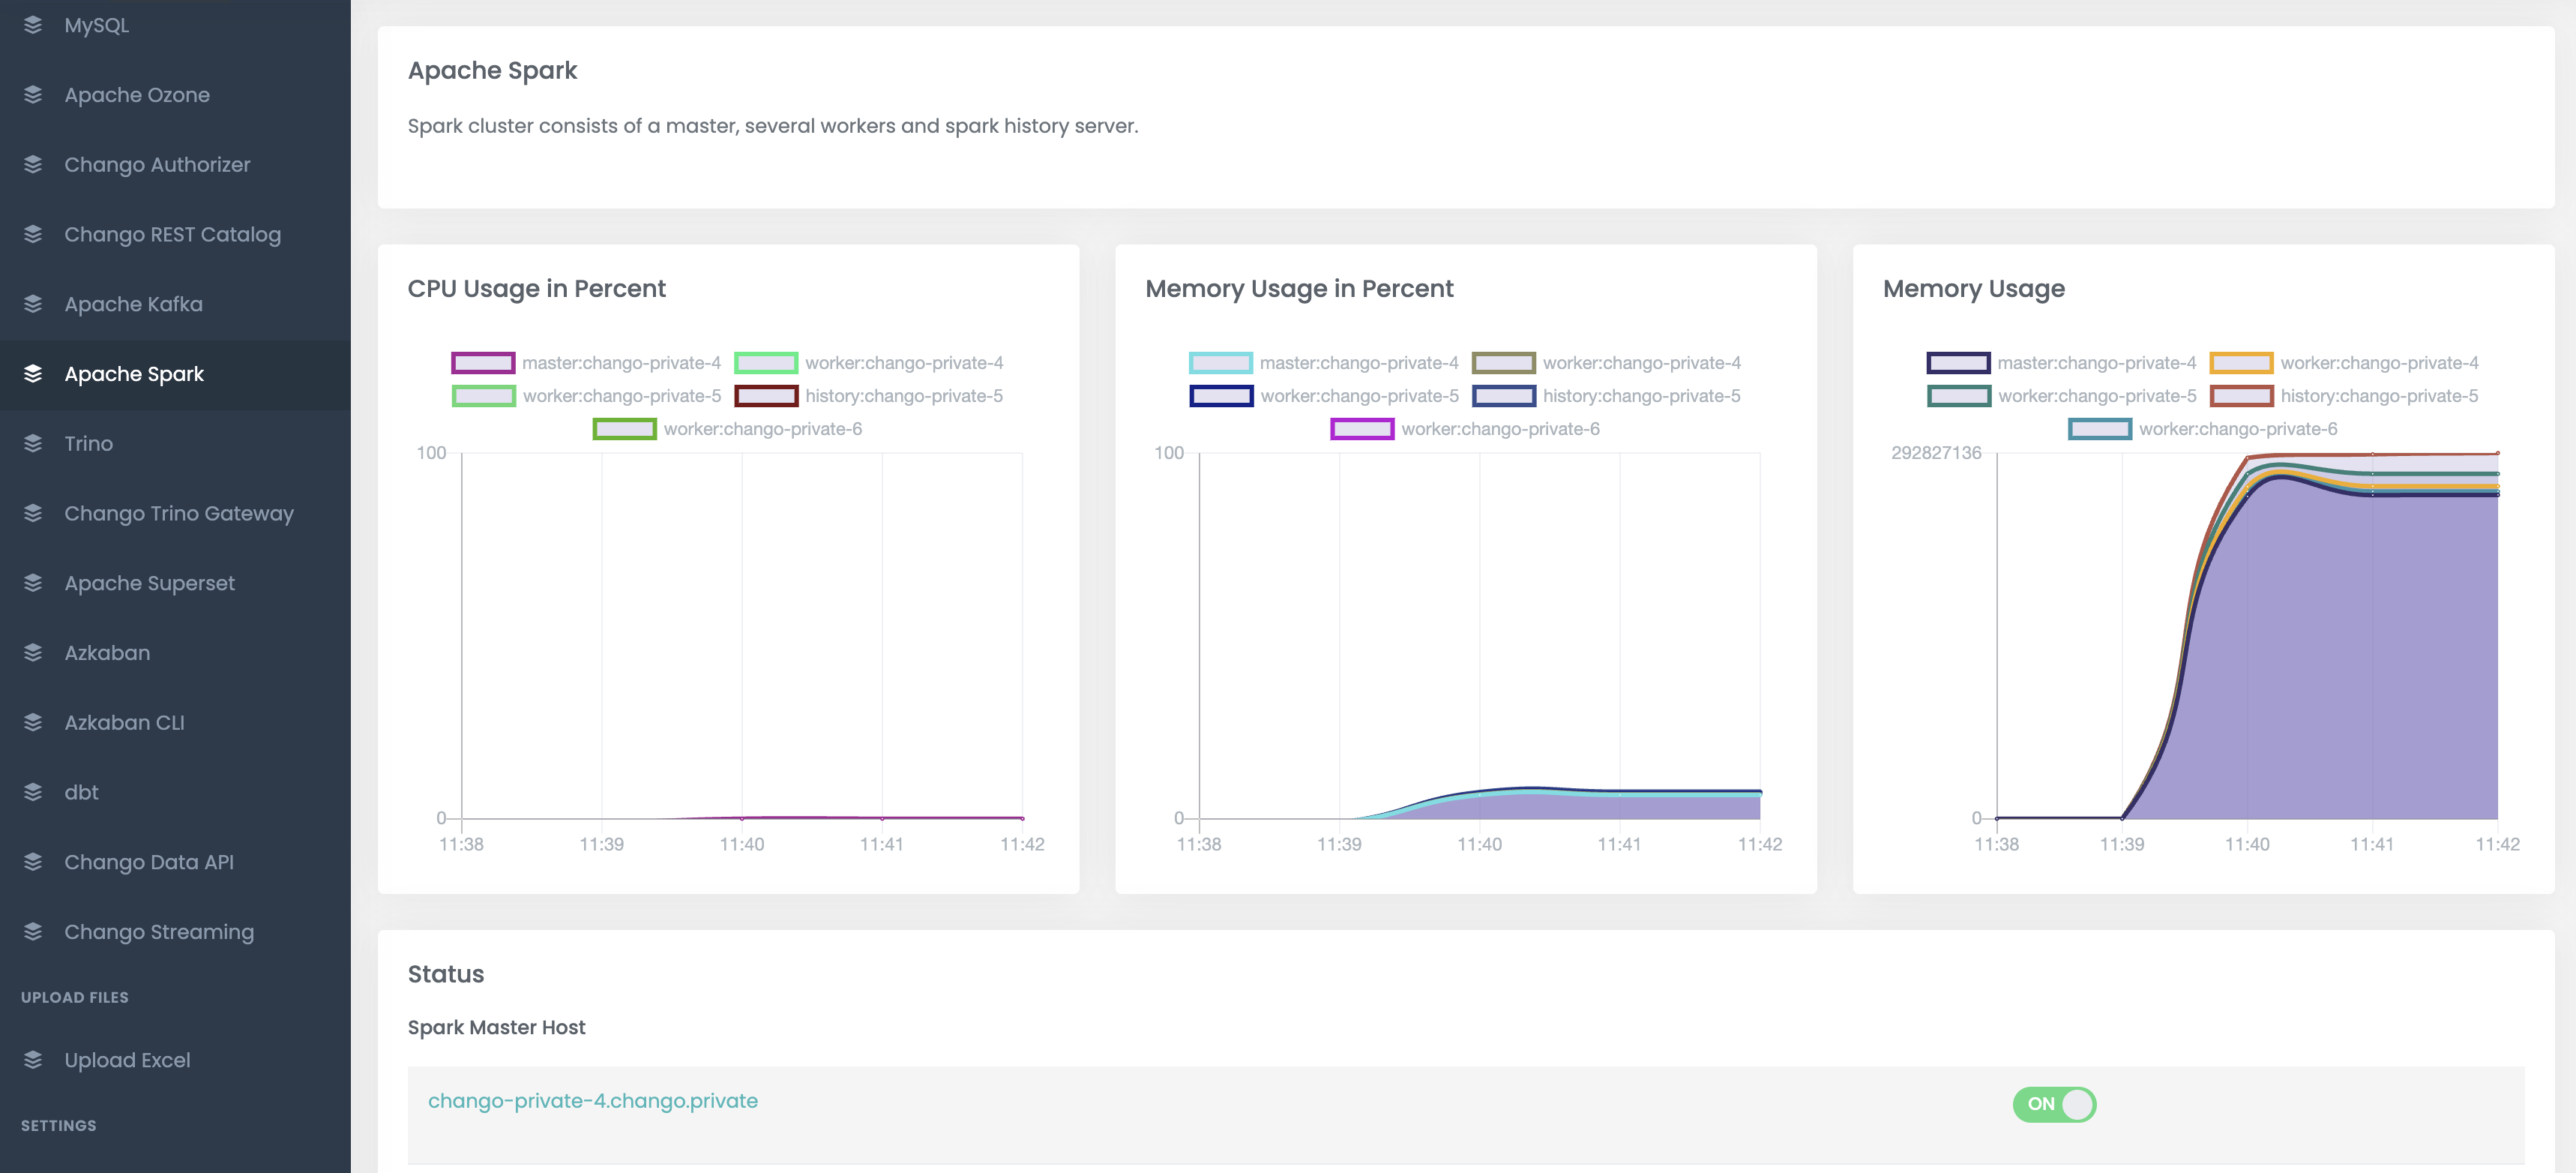
Task: Click the 'SETTINGS' sidebar section label
Action: coord(59,1125)
